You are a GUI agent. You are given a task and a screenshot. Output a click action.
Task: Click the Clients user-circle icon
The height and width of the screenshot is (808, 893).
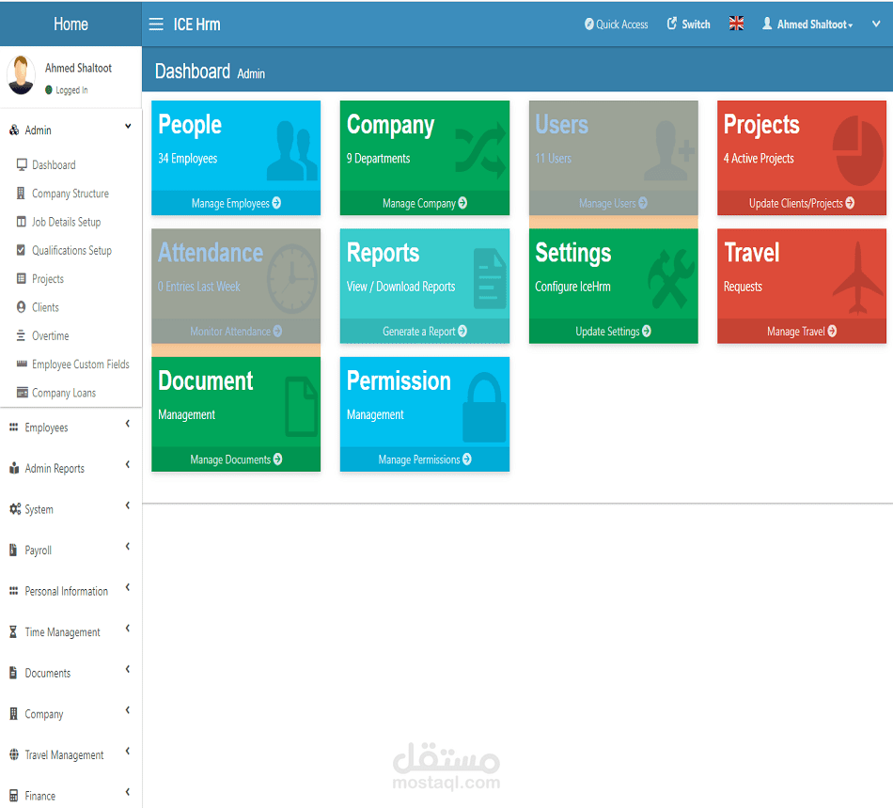21,307
